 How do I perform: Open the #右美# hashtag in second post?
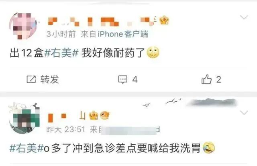coord(27,148)
